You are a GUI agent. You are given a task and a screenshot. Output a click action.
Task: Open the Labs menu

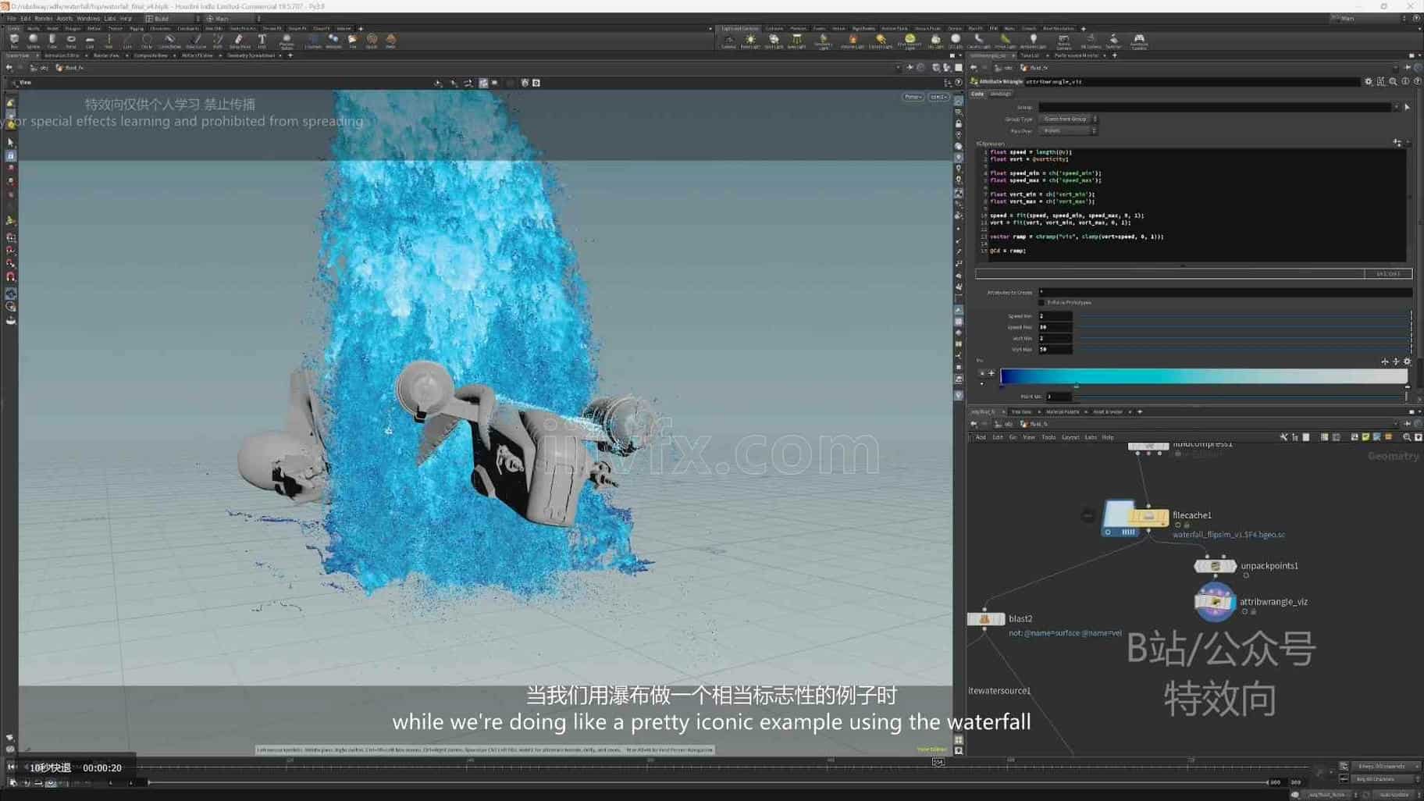coord(110,18)
